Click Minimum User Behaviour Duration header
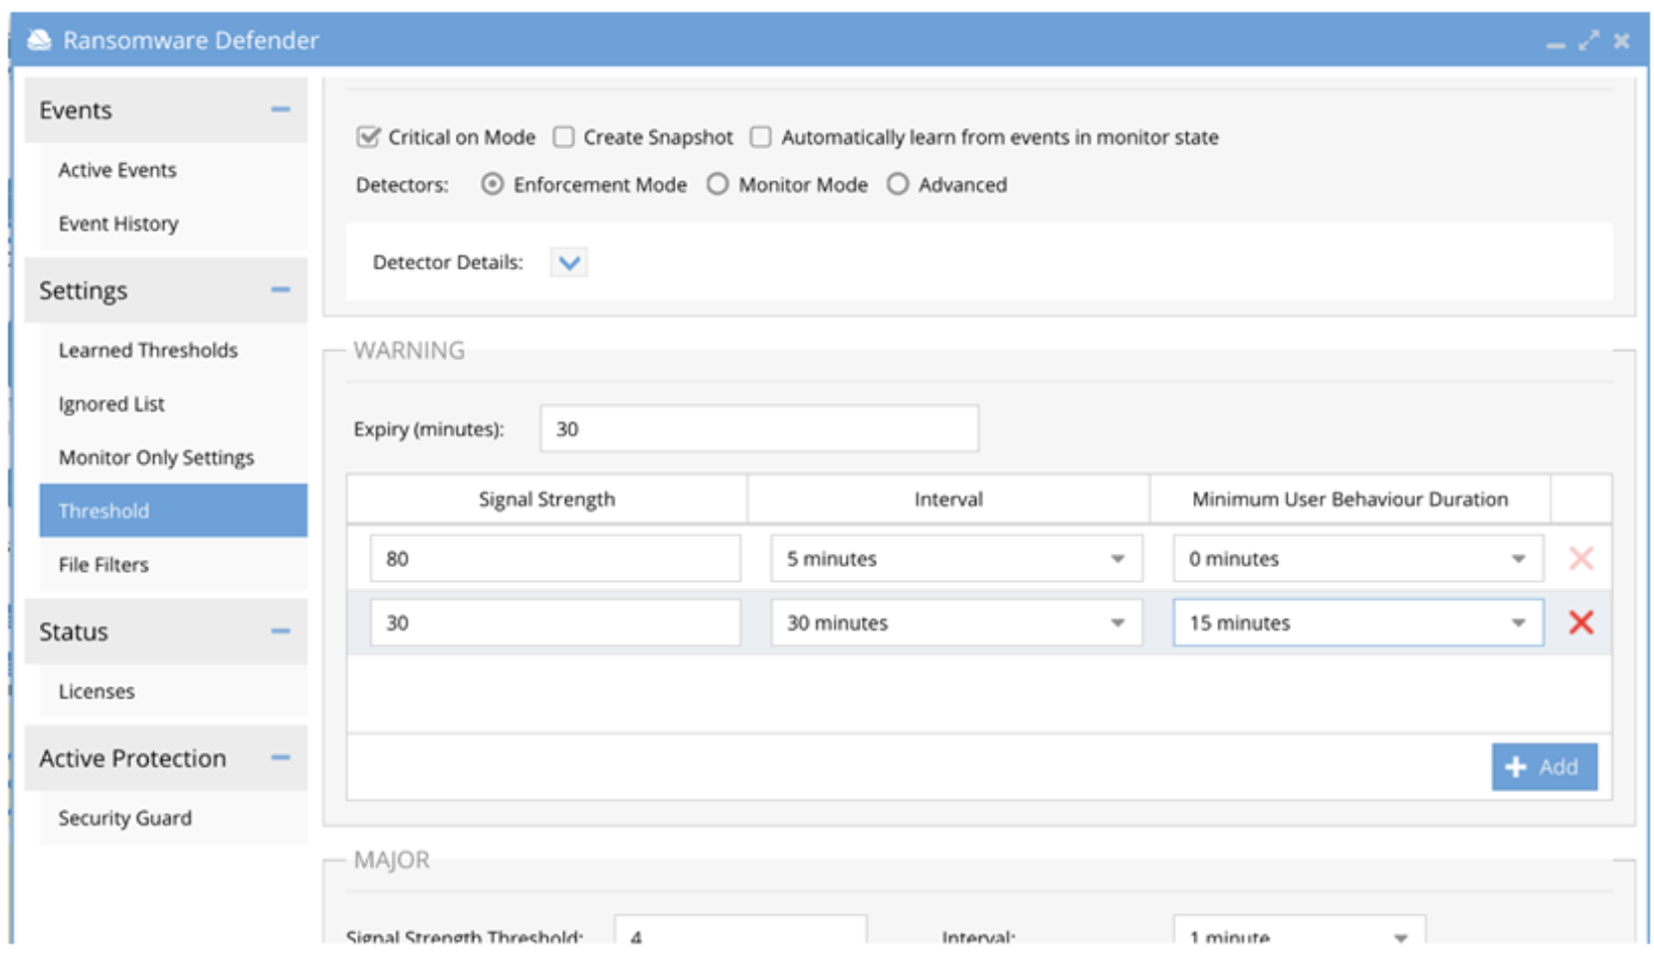 pyautogui.click(x=1349, y=499)
